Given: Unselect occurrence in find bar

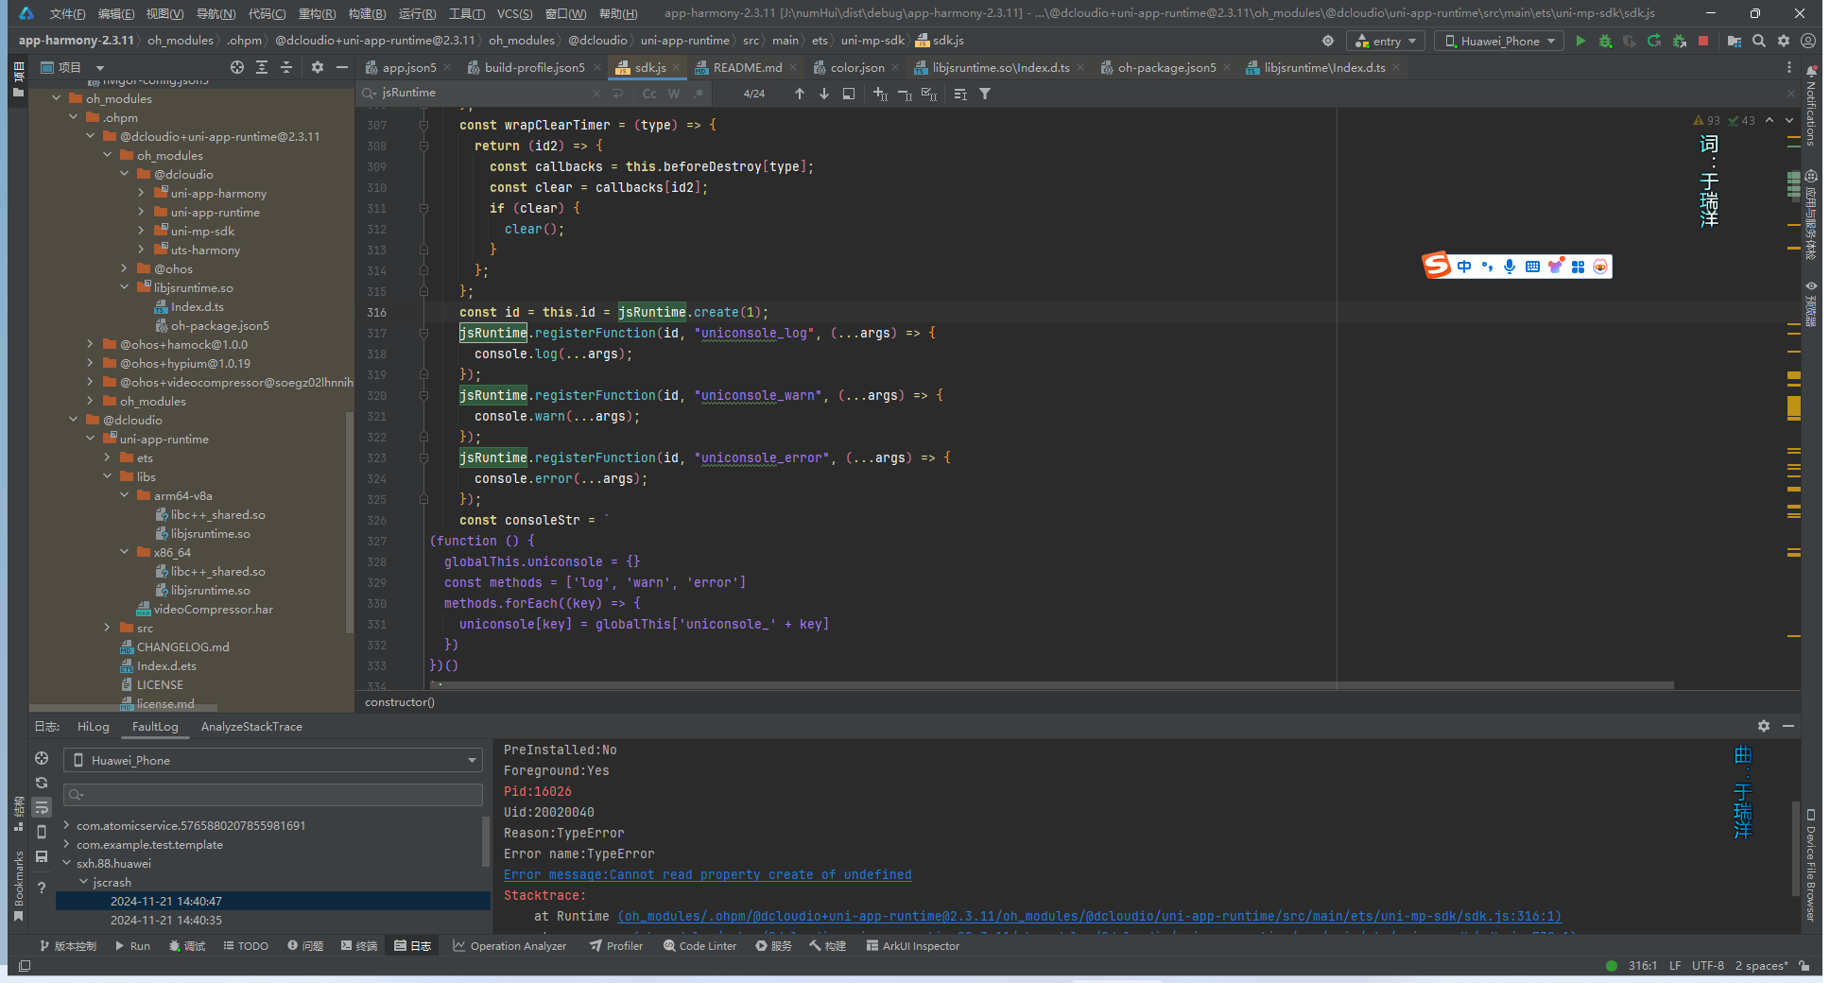Looking at the screenshot, I should pos(905,94).
